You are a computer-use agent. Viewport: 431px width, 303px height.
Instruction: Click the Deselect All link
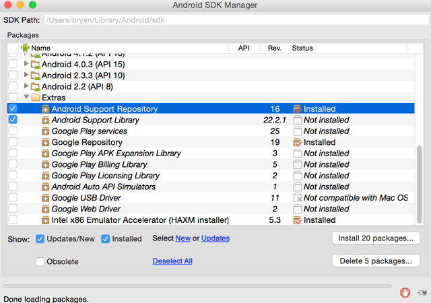pos(172,261)
